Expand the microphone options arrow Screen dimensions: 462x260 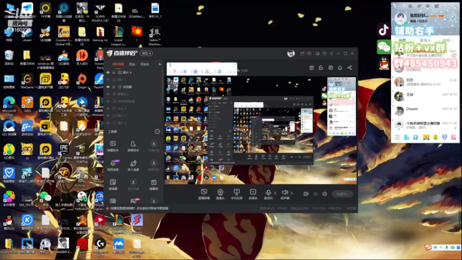pos(275,193)
